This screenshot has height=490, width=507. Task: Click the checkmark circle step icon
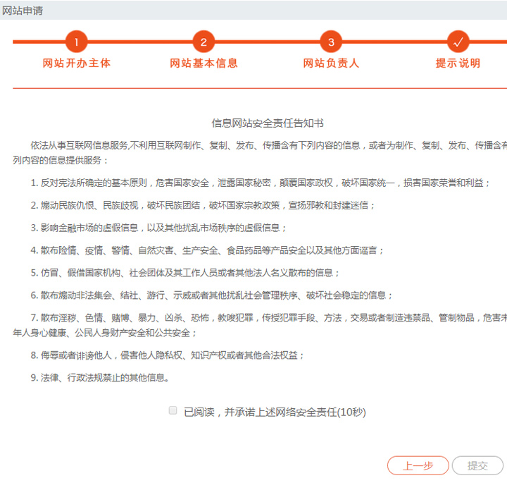pyautogui.click(x=458, y=42)
